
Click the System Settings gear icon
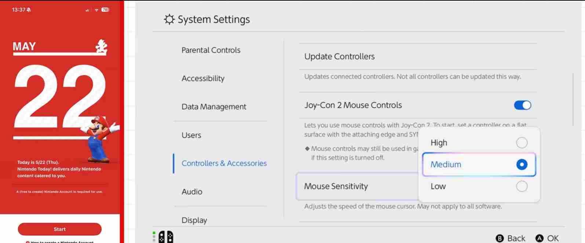point(169,19)
